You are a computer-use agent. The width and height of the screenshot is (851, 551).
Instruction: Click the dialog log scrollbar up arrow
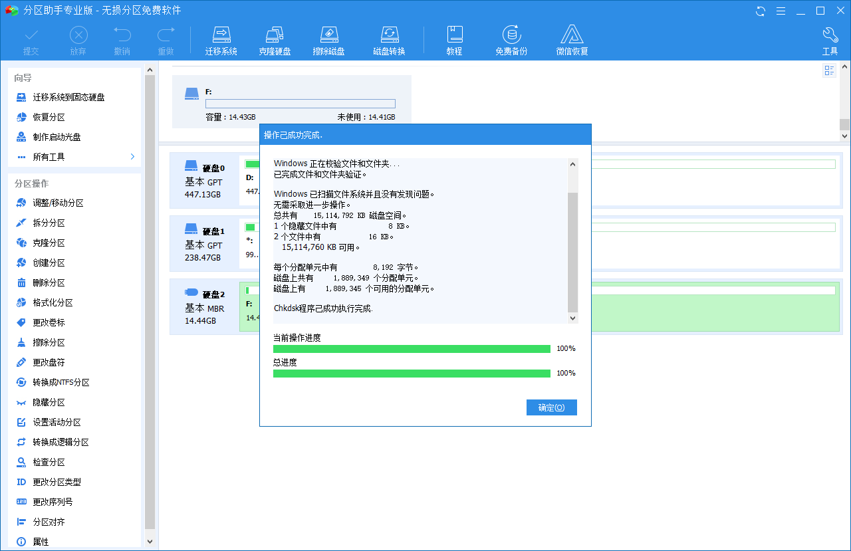[572, 164]
